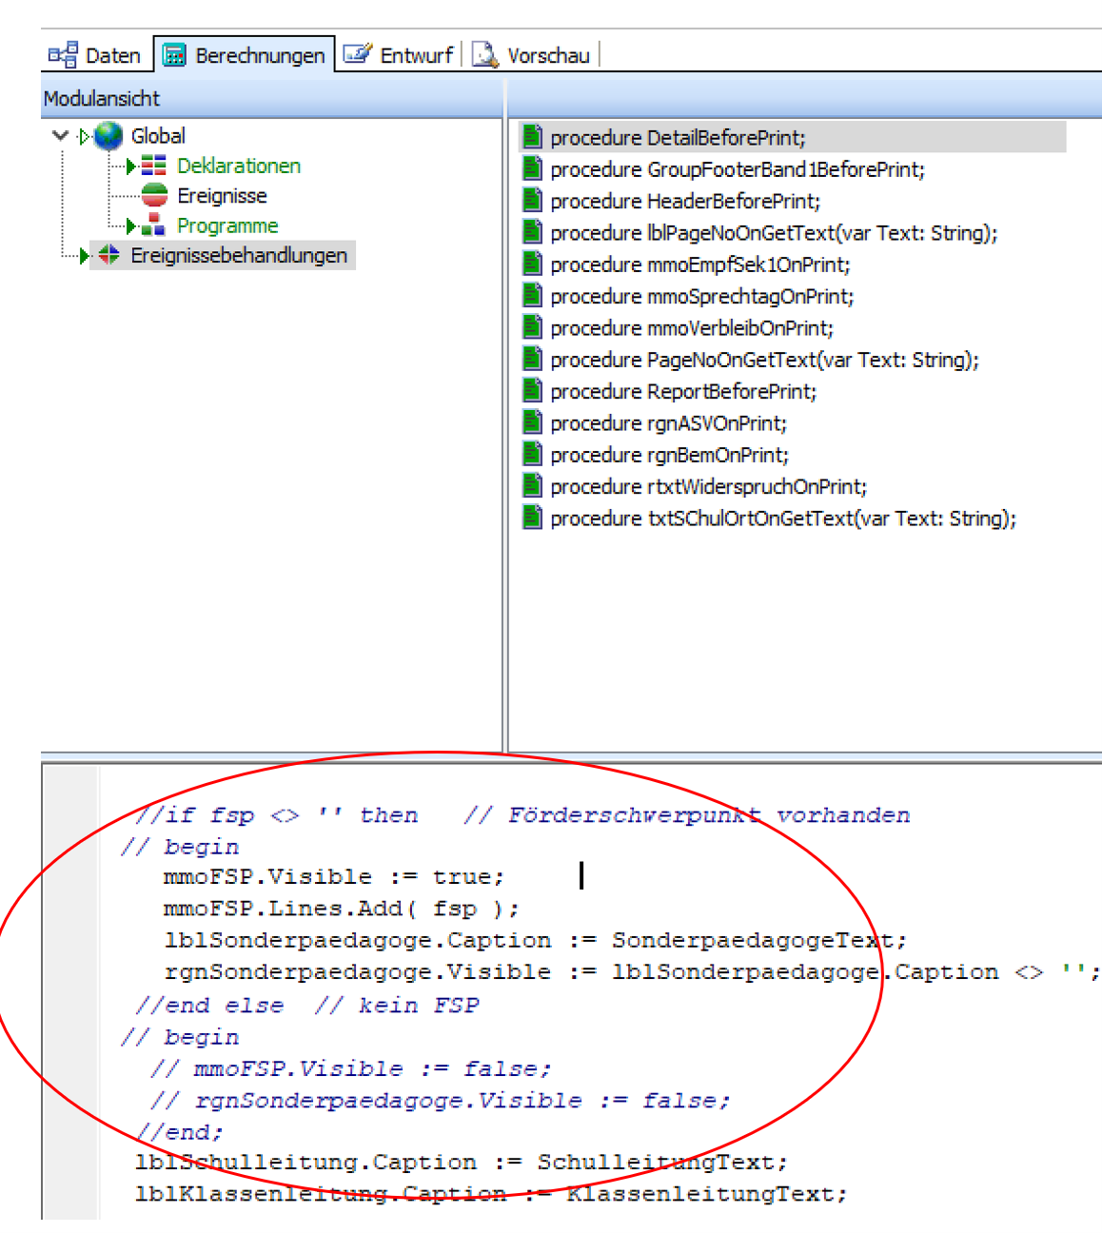Select procedure mmoSprechtagOnPrint entry
This screenshot has width=1102, height=1233.
(x=701, y=296)
